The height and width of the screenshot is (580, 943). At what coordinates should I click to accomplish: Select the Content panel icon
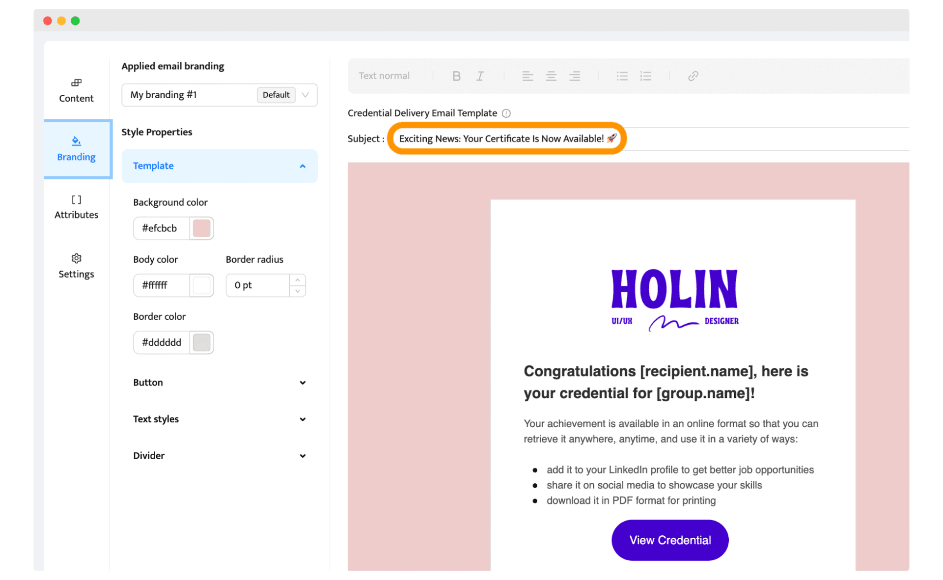[76, 90]
